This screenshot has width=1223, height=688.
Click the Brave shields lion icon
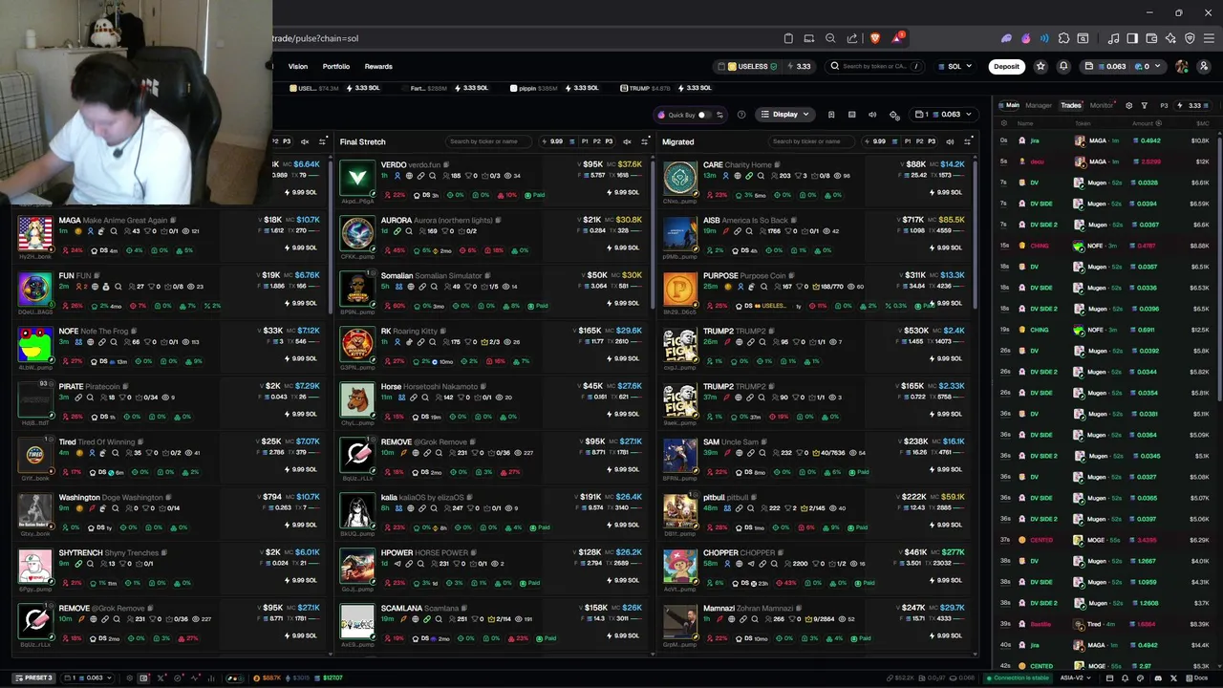coord(874,38)
